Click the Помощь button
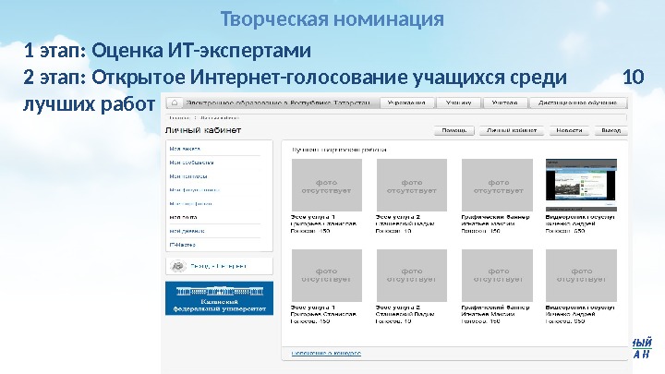Screen dimensions: 665x374 click(454, 130)
